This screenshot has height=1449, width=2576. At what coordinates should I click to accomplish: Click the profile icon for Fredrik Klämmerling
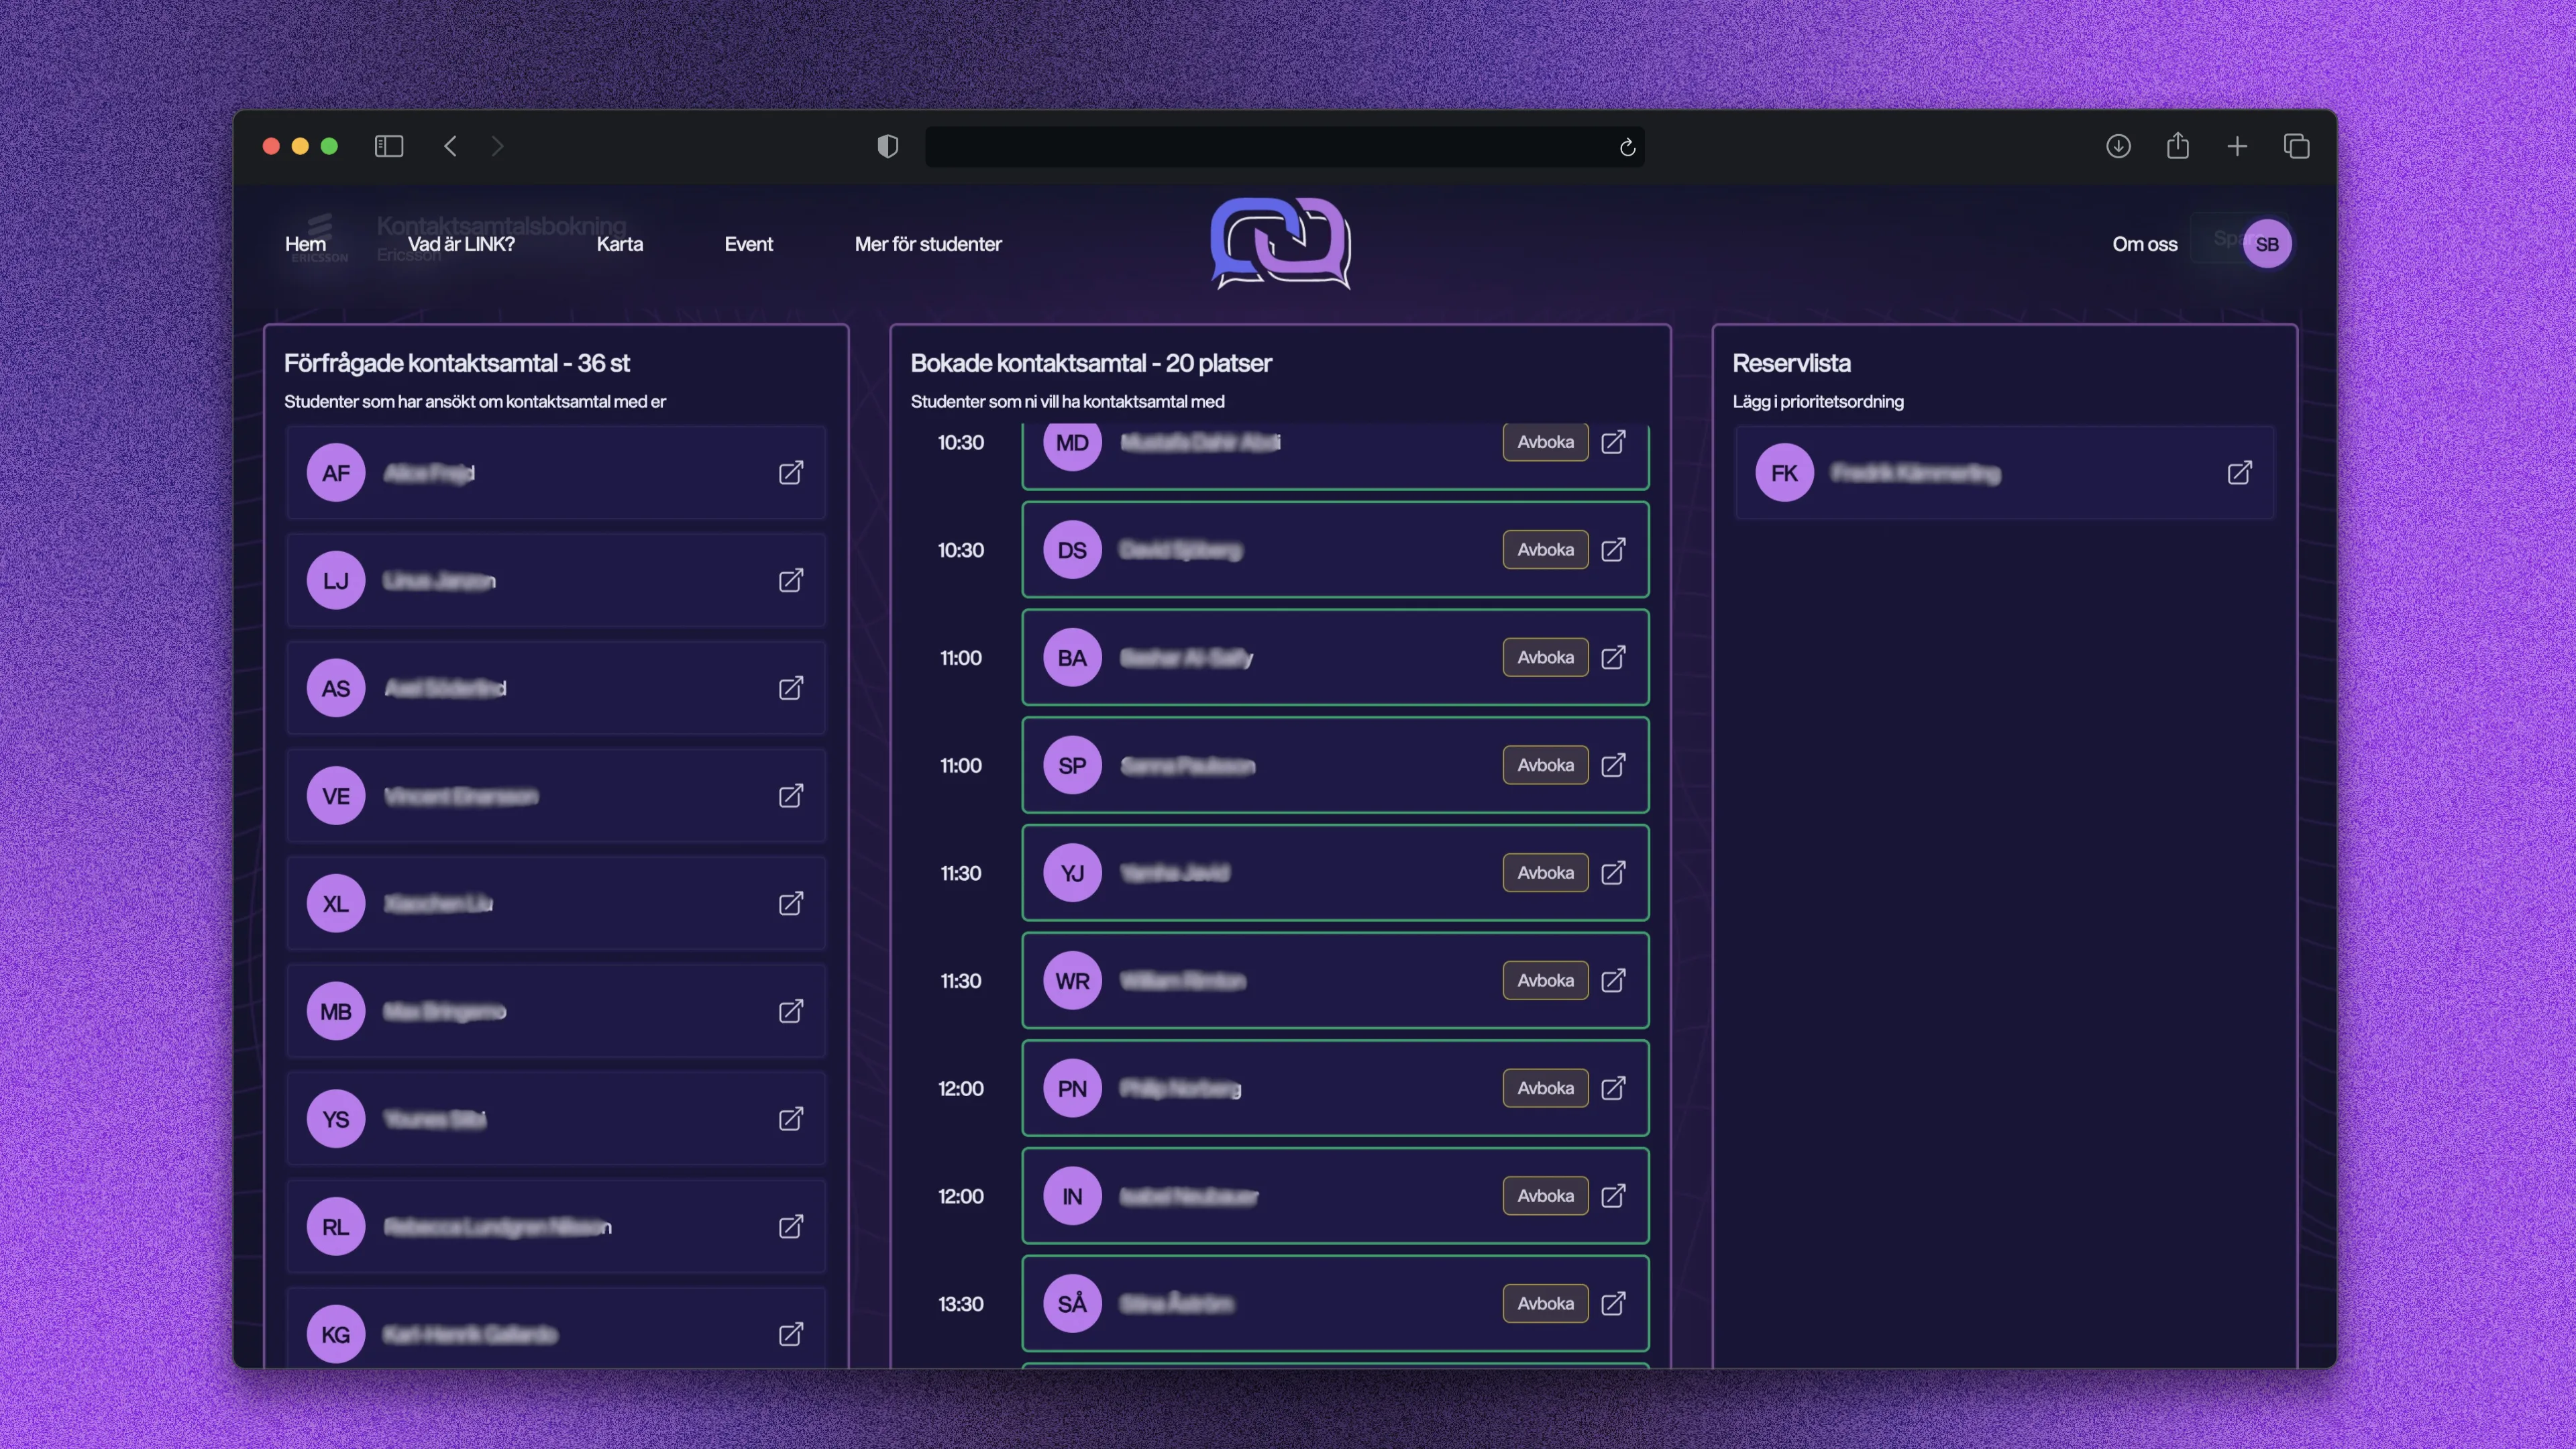coord(1783,471)
